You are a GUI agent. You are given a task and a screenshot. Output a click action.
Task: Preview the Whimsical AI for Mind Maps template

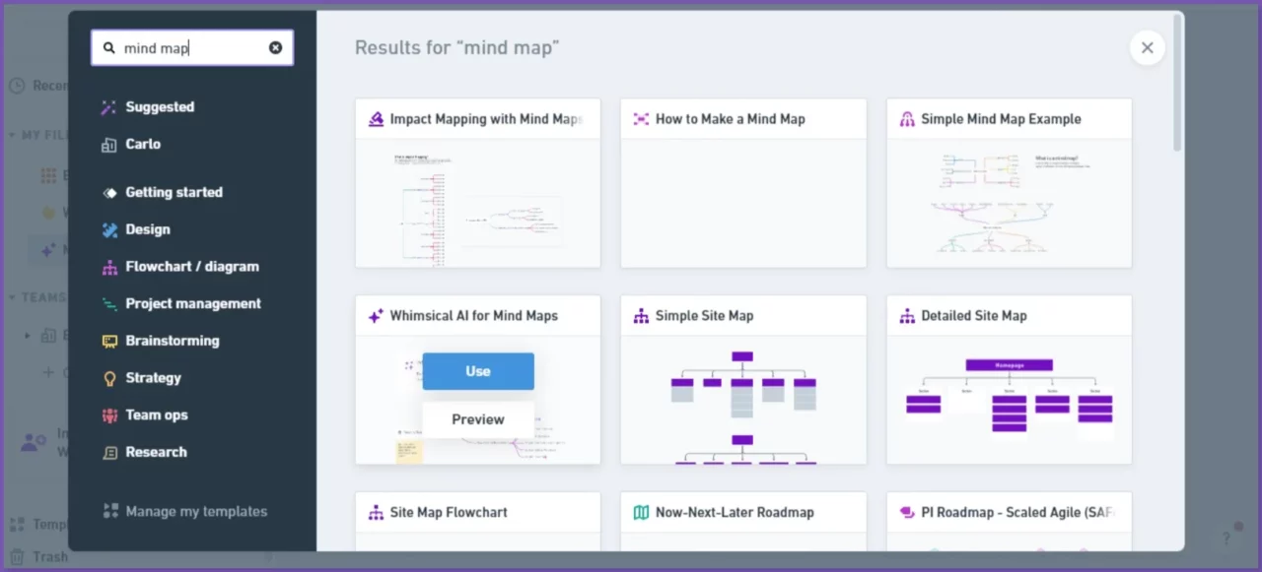coord(477,419)
